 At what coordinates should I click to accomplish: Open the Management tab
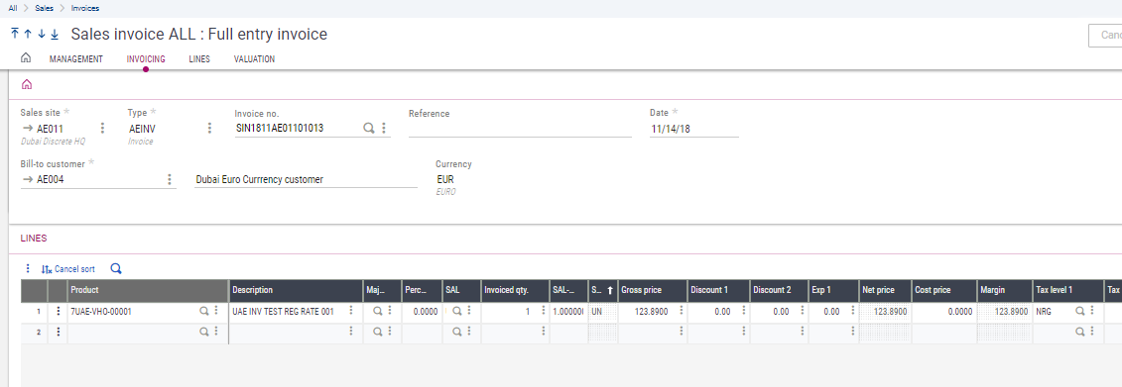click(75, 59)
